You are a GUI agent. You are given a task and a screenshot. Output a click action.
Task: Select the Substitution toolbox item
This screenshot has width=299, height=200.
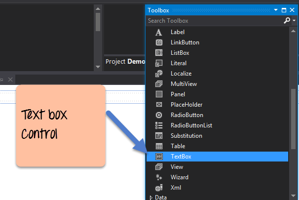(186, 136)
